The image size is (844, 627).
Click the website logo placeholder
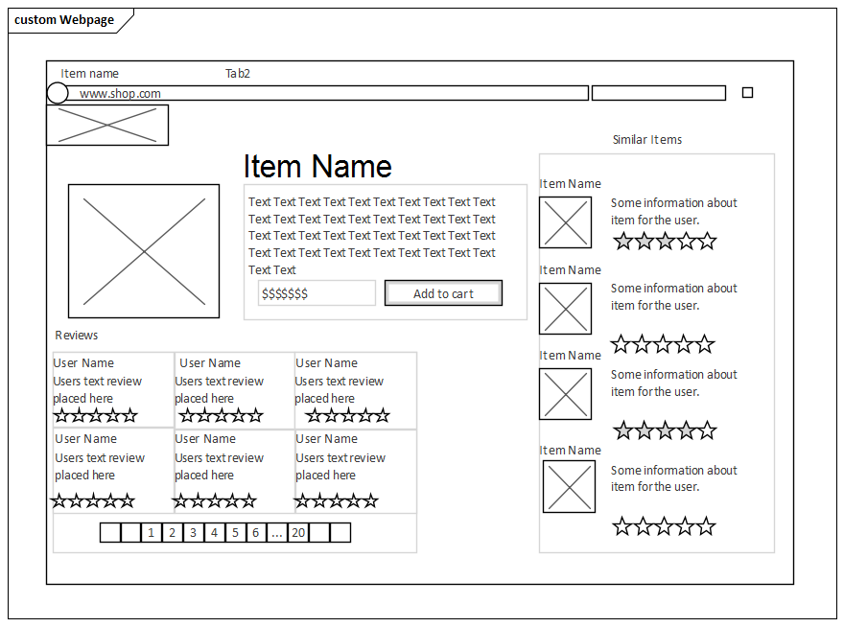(x=107, y=125)
